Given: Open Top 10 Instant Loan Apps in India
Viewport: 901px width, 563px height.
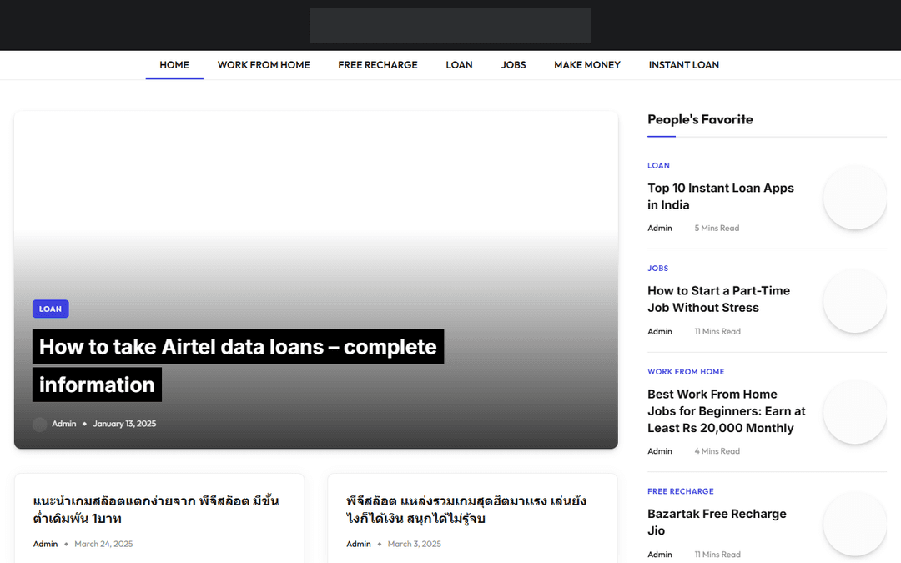Looking at the screenshot, I should point(721,197).
